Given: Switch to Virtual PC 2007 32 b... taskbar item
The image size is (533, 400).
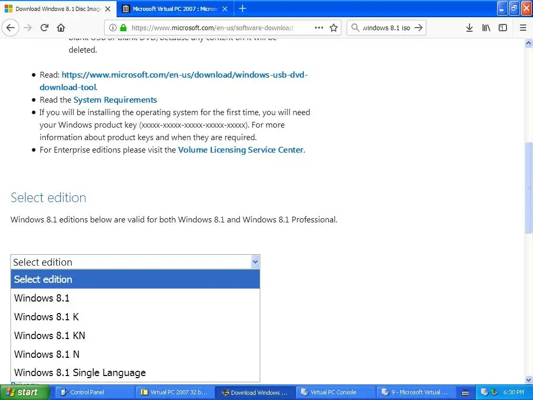Looking at the screenshot, I should tap(175, 392).
